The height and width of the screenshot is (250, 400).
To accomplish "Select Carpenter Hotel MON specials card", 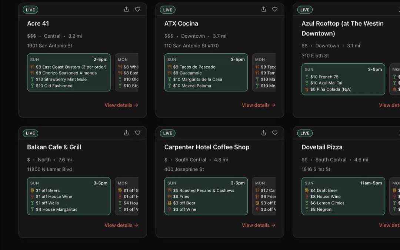I will (x=264, y=196).
